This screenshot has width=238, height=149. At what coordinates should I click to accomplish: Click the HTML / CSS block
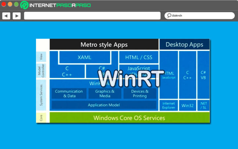tap(139, 57)
